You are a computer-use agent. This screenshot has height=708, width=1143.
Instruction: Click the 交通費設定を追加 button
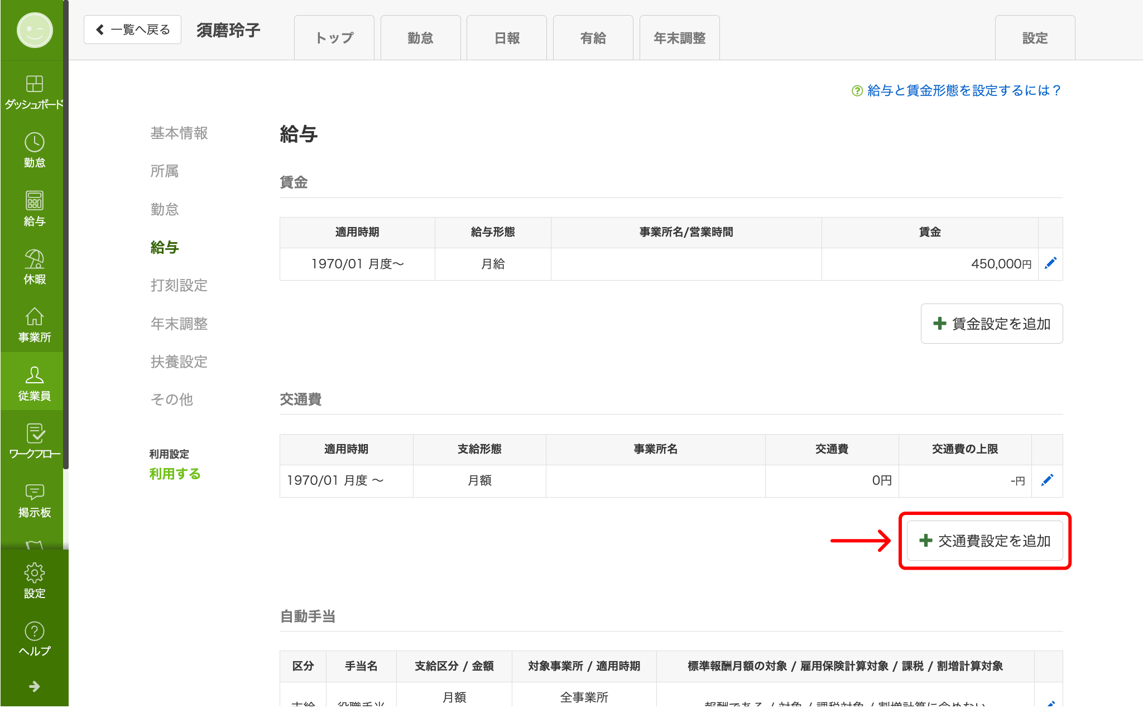984,541
